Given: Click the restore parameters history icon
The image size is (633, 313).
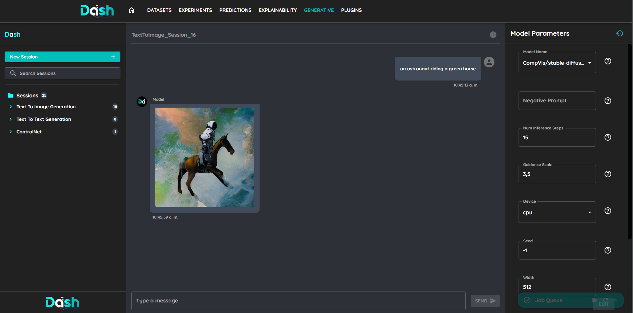Looking at the screenshot, I should [619, 33].
